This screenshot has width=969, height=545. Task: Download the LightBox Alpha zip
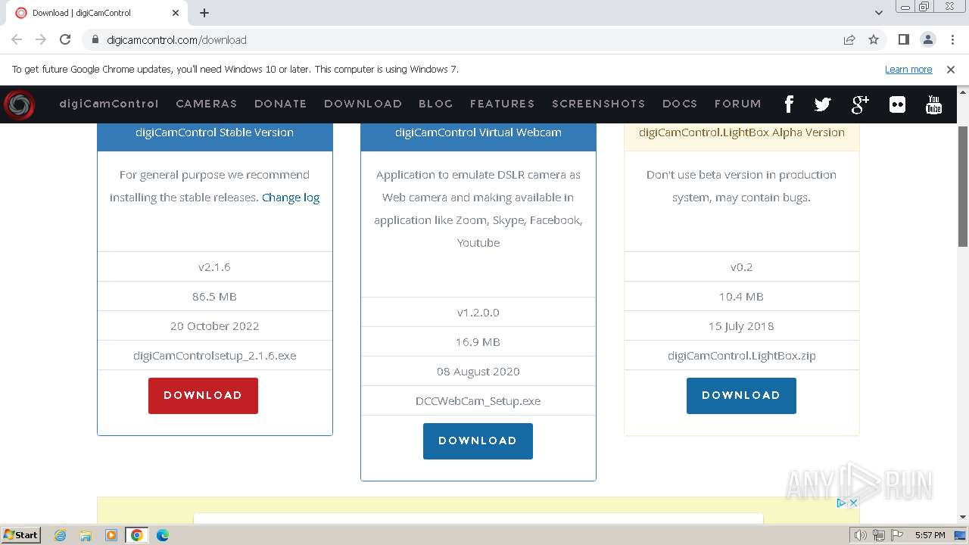click(x=741, y=396)
